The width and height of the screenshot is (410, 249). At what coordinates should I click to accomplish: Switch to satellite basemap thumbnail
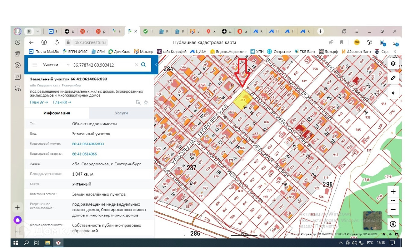pyautogui.click(x=372, y=220)
